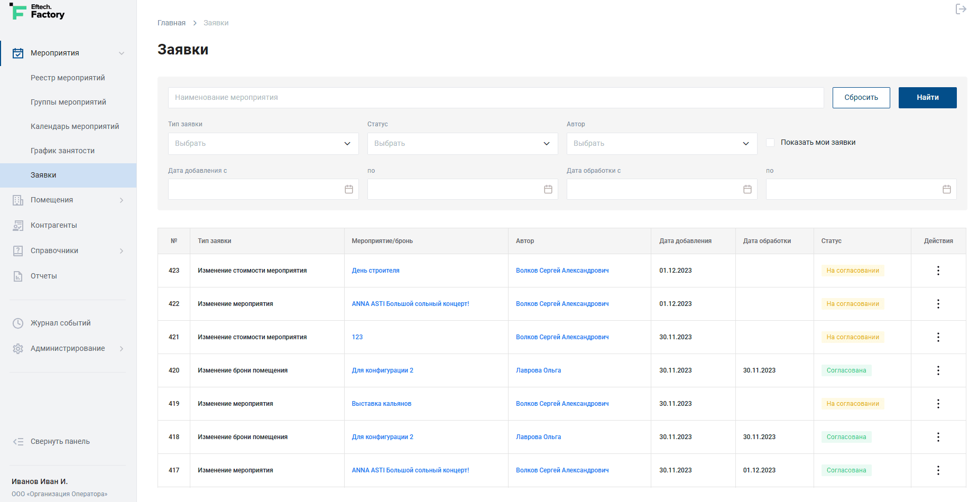Open actions menu for request 423
This screenshot has width=978, height=502.
tap(938, 271)
